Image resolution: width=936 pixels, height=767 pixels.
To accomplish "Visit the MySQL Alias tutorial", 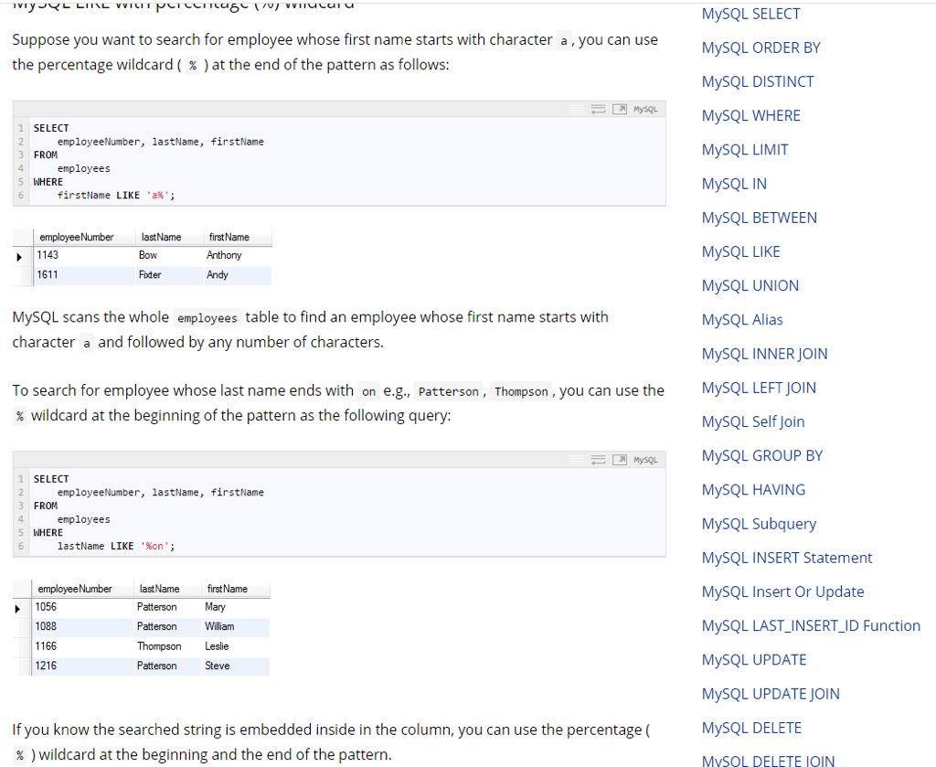I will [x=742, y=320].
